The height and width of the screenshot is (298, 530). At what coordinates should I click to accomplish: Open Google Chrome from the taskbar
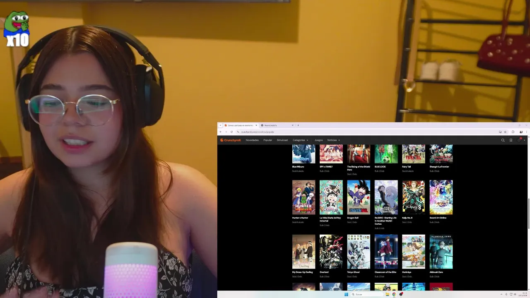[x=394, y=294]
